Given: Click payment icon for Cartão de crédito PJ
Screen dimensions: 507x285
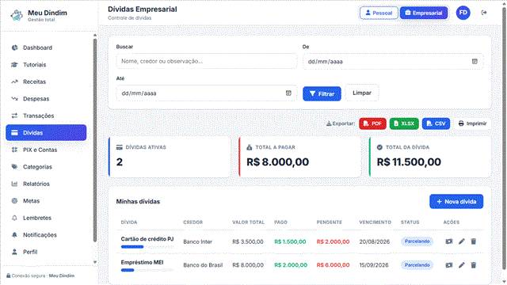Looking at the screenshot, I should 449,241.
